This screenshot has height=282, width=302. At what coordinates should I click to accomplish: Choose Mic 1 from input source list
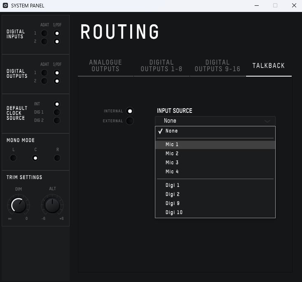(172, 144)
